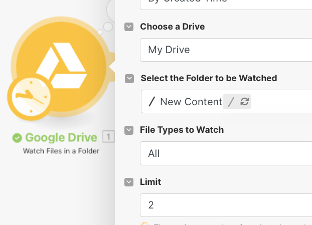Click the Limit input field containing 2
The image size is (312, 225).
coord(226,205)
